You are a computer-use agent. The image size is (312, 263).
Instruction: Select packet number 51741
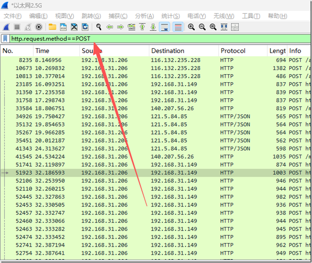click(155, 165)
